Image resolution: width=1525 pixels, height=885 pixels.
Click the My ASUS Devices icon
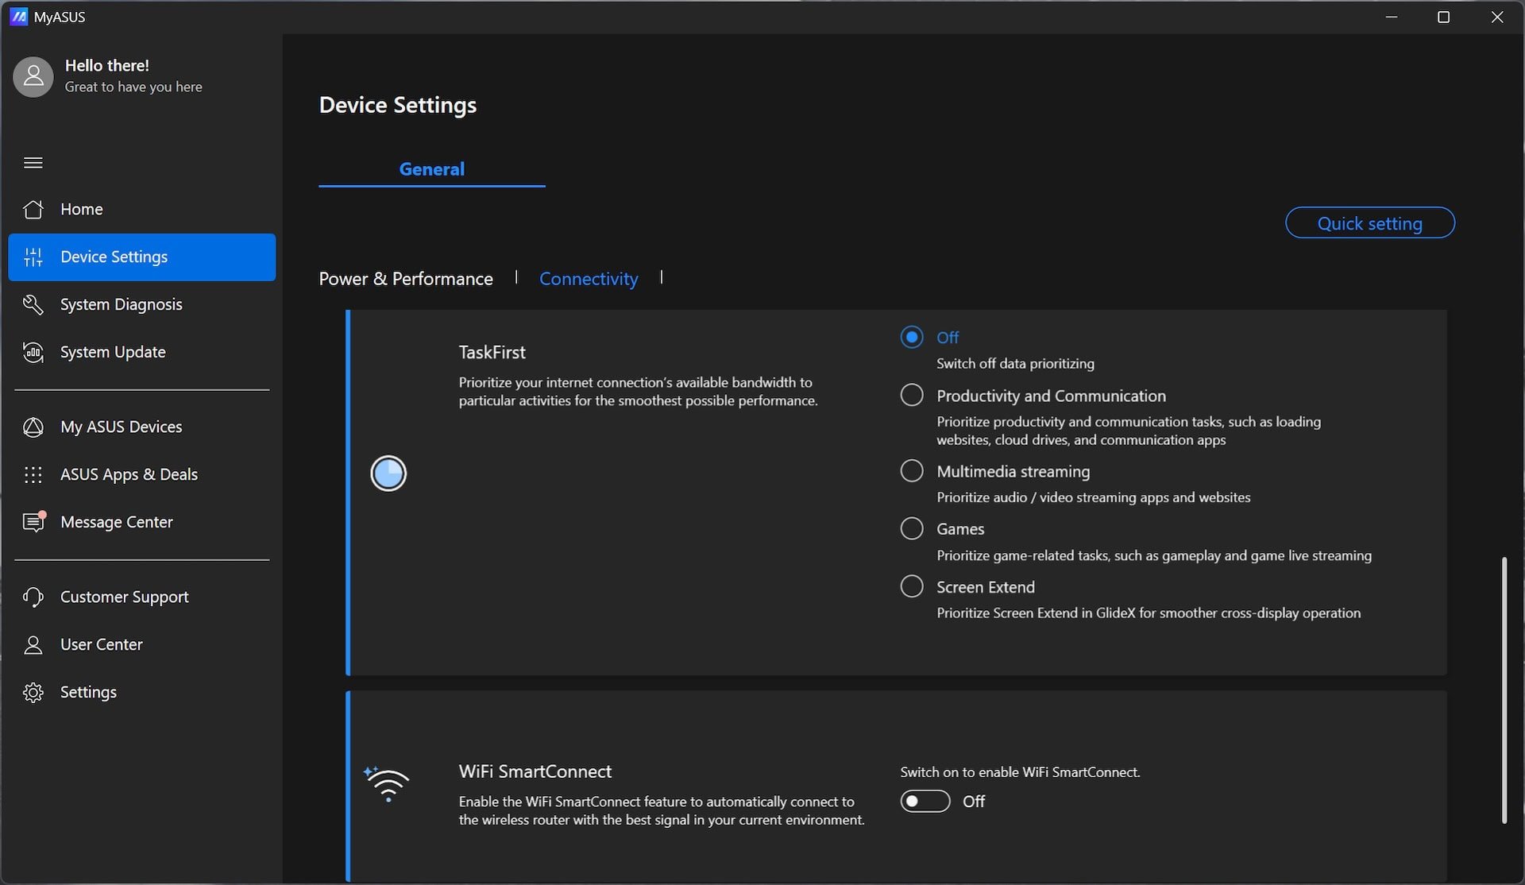[33, 427]
